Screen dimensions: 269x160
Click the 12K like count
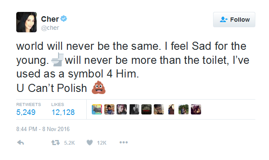point(102,143)
